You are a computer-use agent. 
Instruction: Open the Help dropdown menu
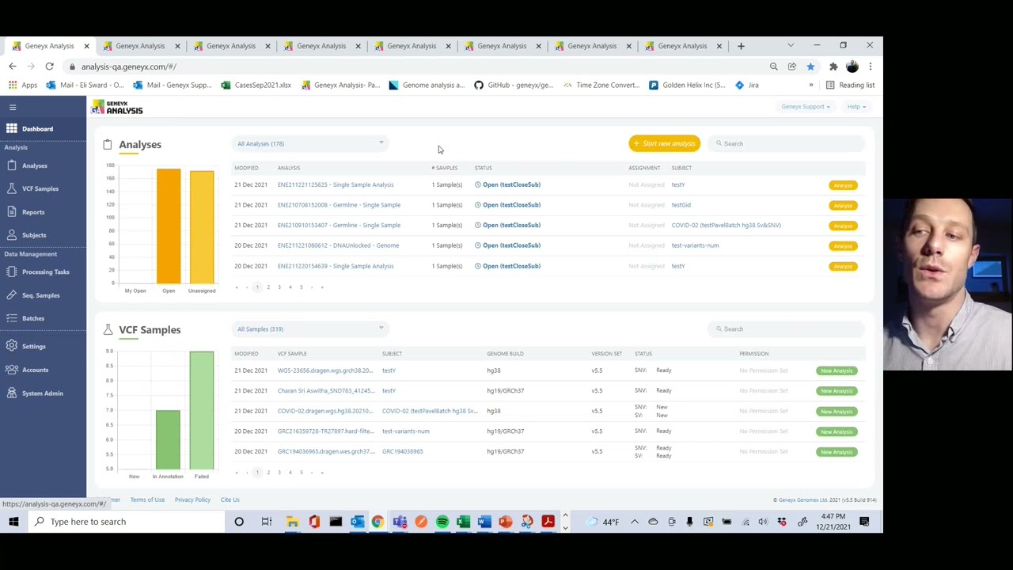pos(856,107)
